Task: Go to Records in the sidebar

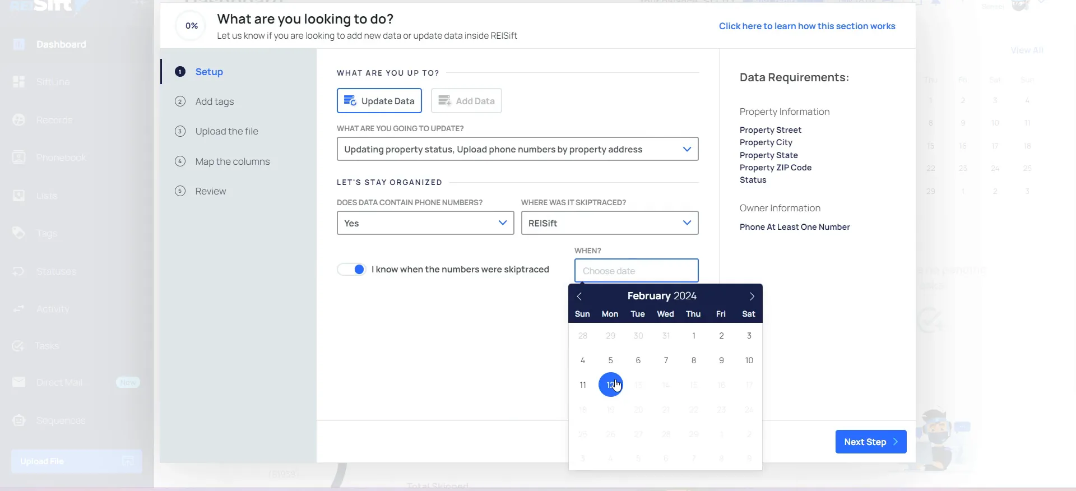Action: (x=54, y=120)
